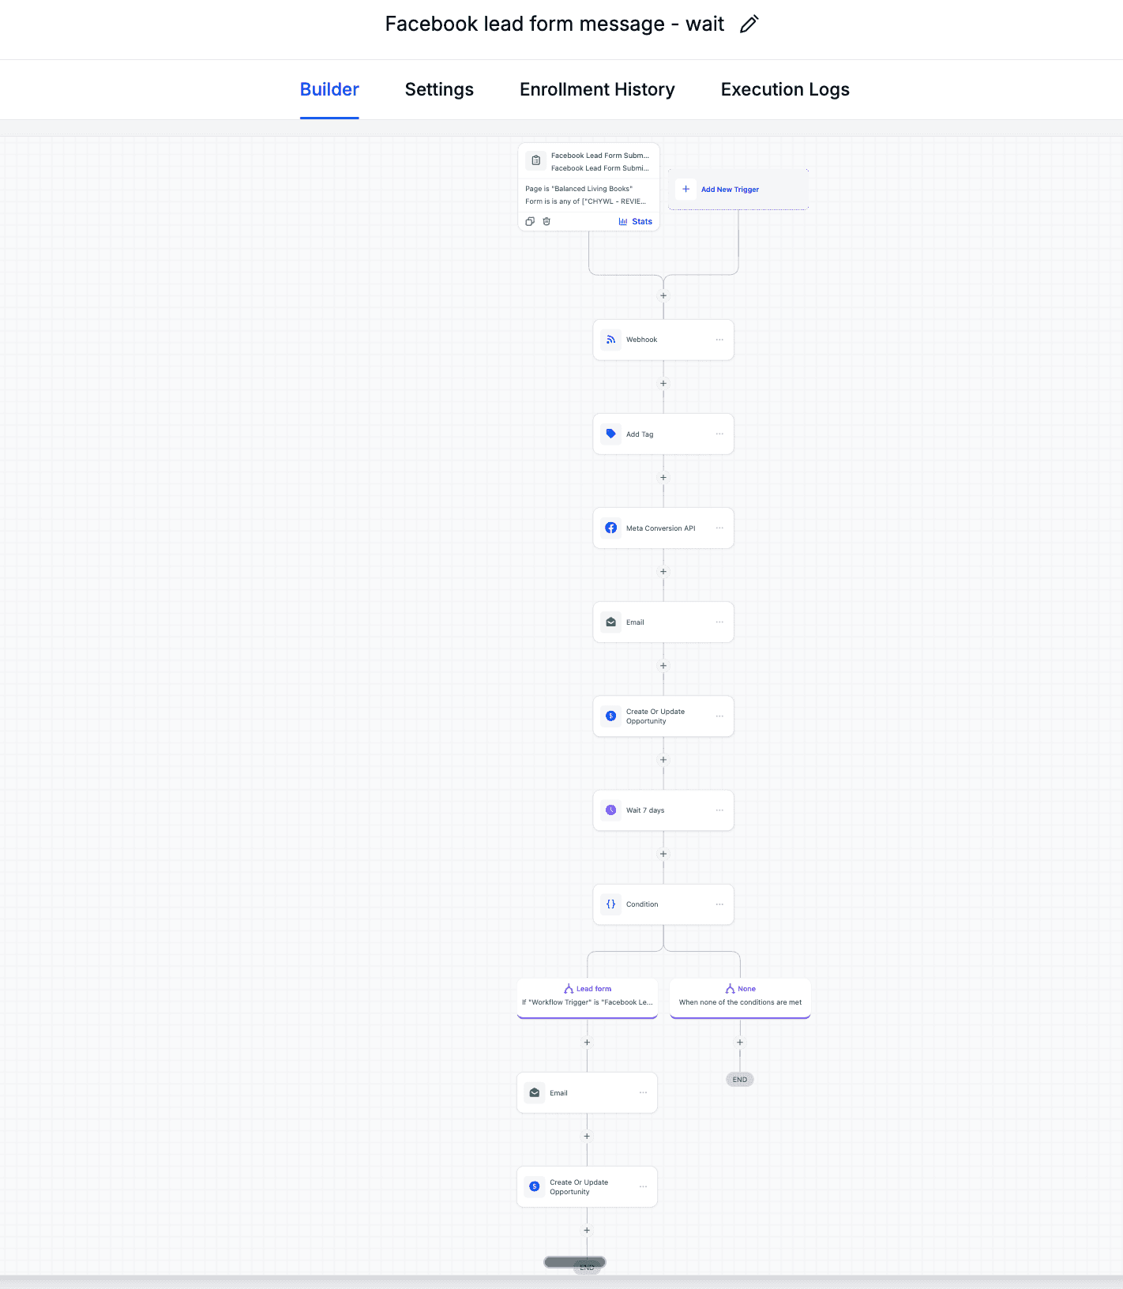Click the Add Tag label text
The width and height of the screenshot is (1123, 1289).
click(x=640, y=434)
